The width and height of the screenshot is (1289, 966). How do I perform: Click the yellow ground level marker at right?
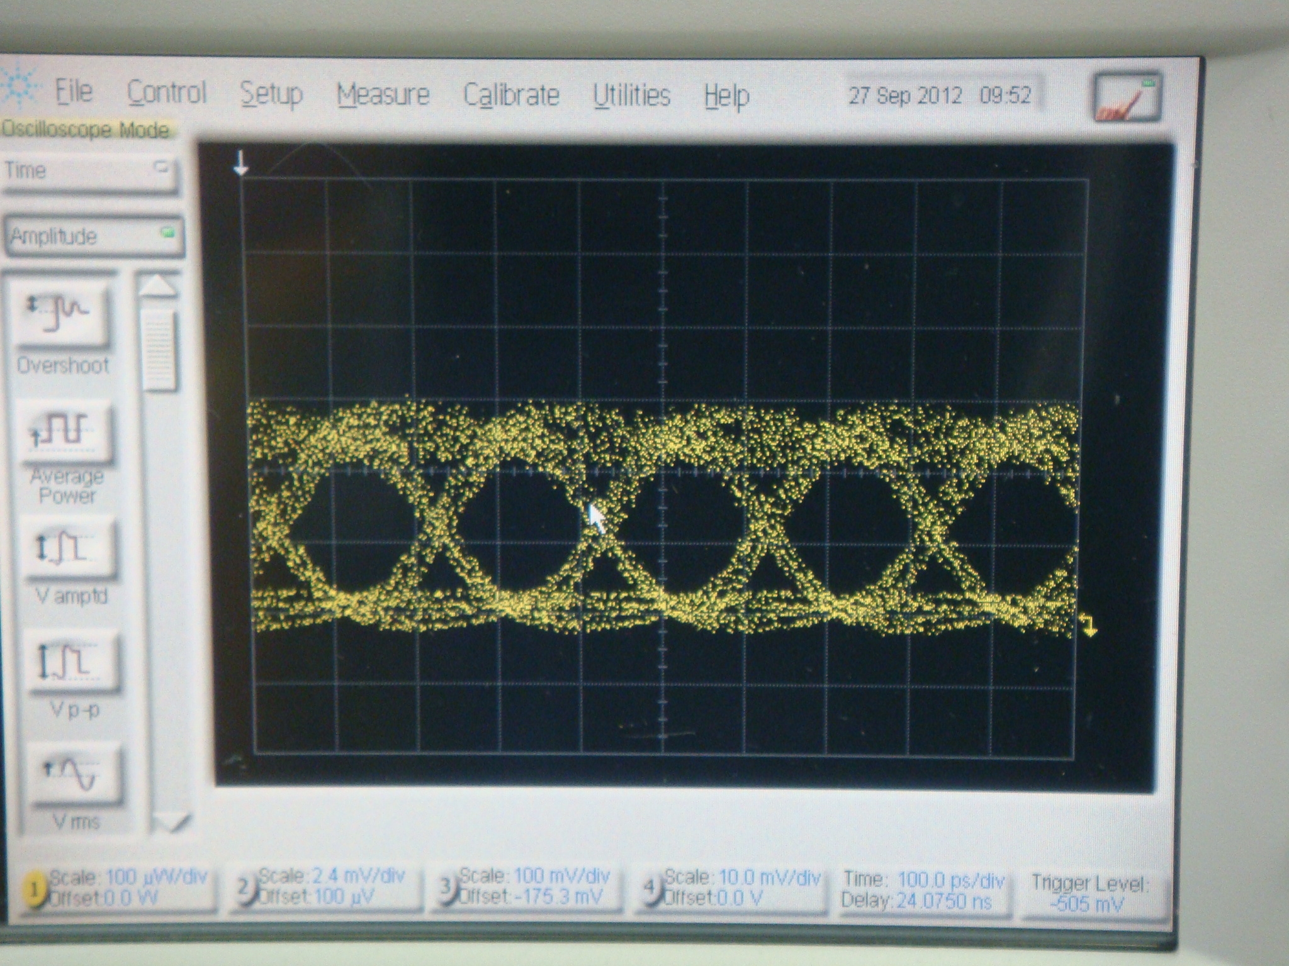pos(1088,625)
